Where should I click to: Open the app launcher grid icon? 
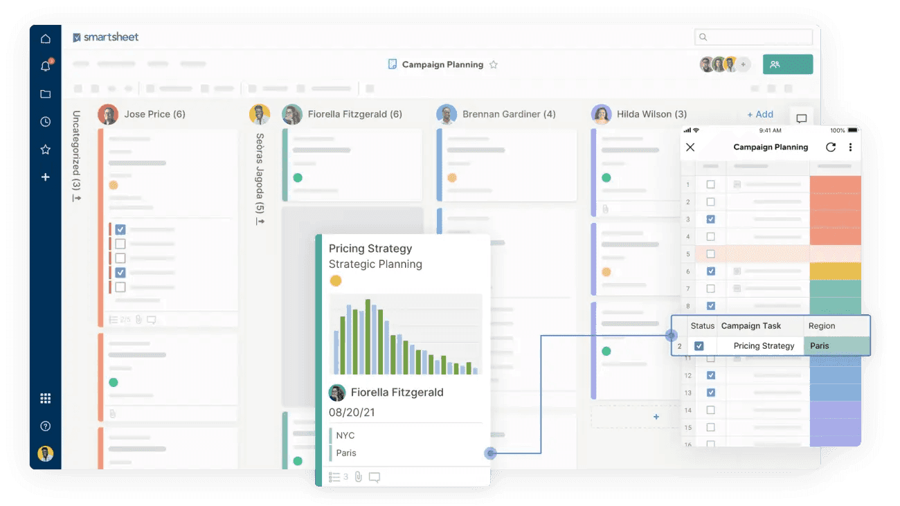pos(46,398)
